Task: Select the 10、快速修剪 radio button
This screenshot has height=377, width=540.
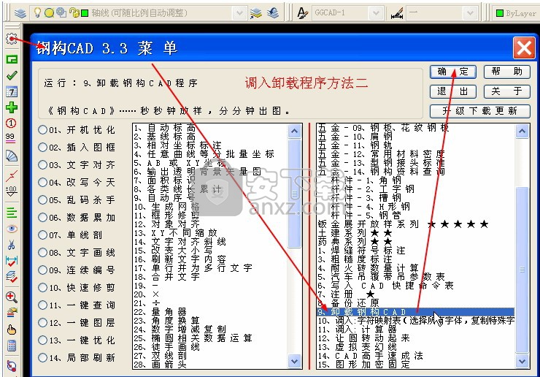Action: coord(43,287)
